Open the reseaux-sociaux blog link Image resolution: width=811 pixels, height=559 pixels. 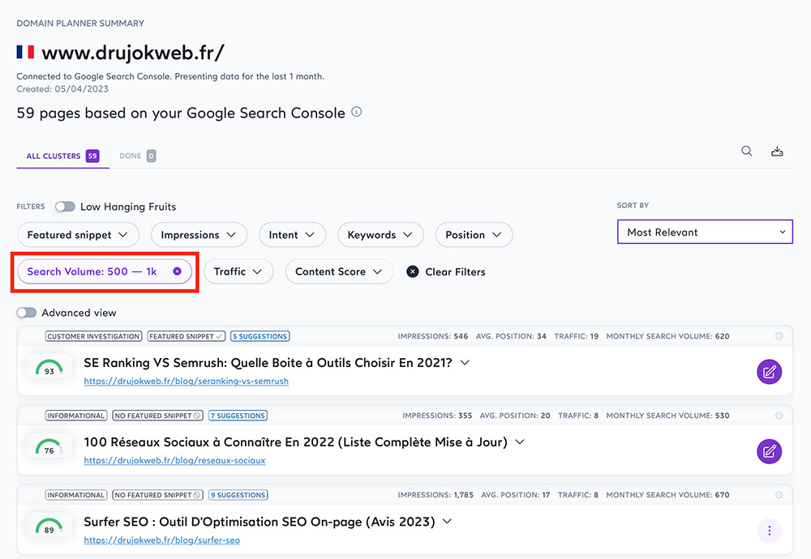tap(175, 460)
